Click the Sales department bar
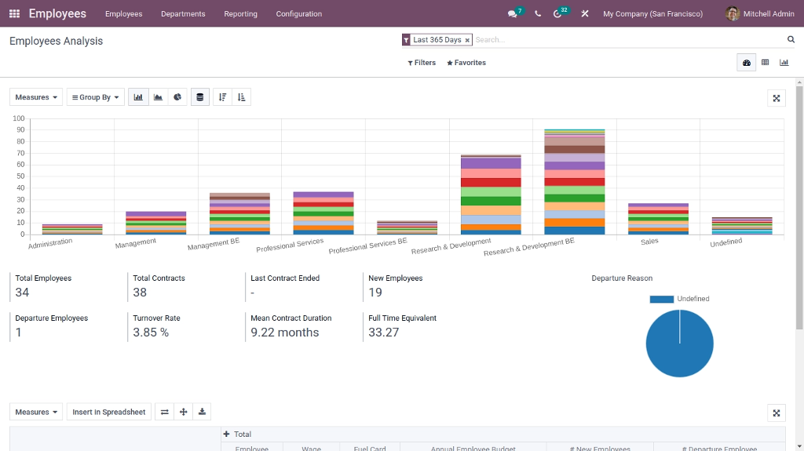804x451 pixels. (659, 219)
